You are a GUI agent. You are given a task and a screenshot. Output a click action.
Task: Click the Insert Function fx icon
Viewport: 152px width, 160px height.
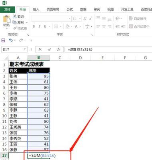tap(58, 50)
